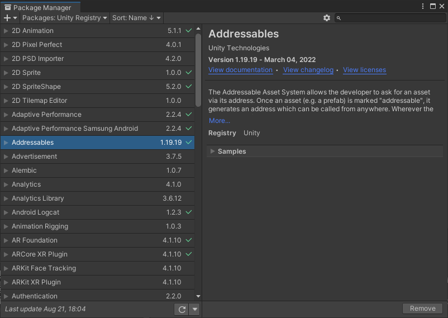Click the Last update Aug 21, 18:04 status

(x=45, y=309)
